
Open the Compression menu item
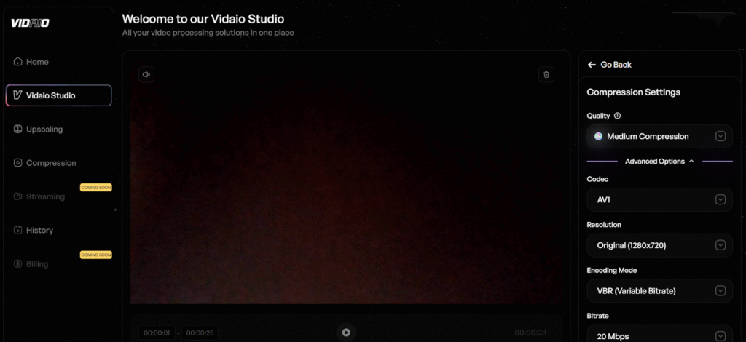50,163
